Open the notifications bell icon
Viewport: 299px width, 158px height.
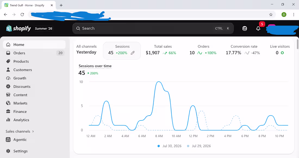point(258,28)
